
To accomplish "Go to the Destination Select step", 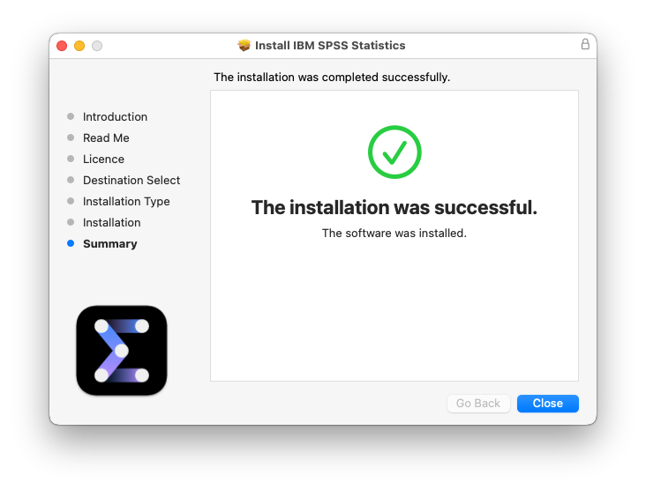I will 131,180.
